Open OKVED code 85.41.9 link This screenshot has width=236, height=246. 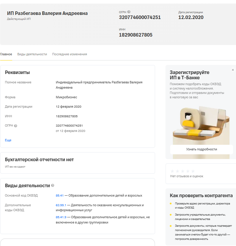[x=61, y=217]
